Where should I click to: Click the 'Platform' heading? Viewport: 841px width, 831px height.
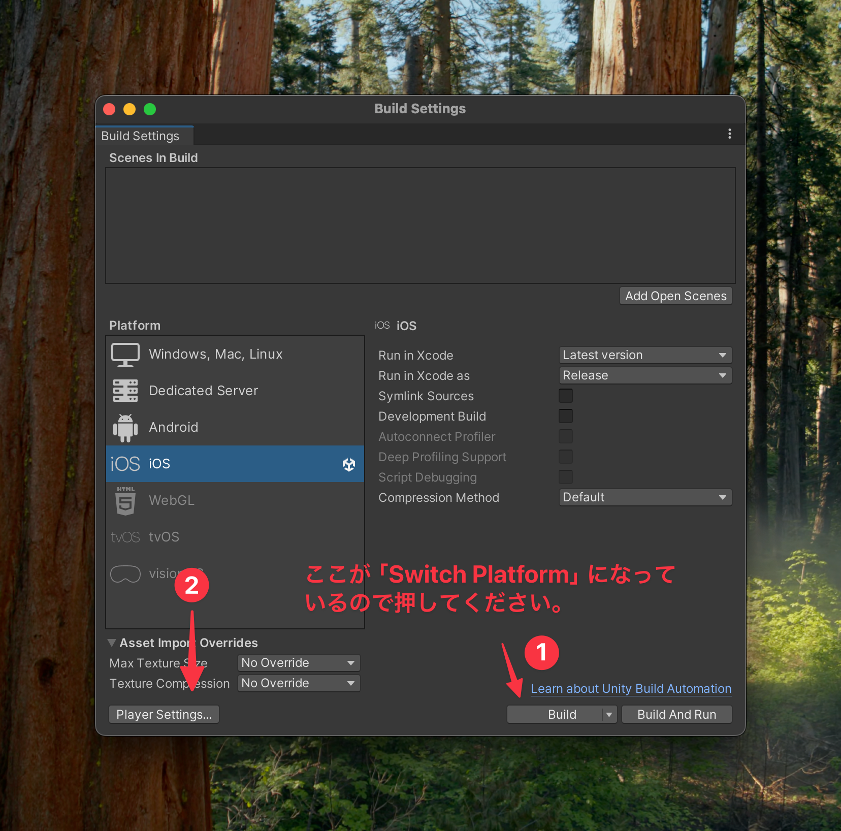tap(135, 326)
